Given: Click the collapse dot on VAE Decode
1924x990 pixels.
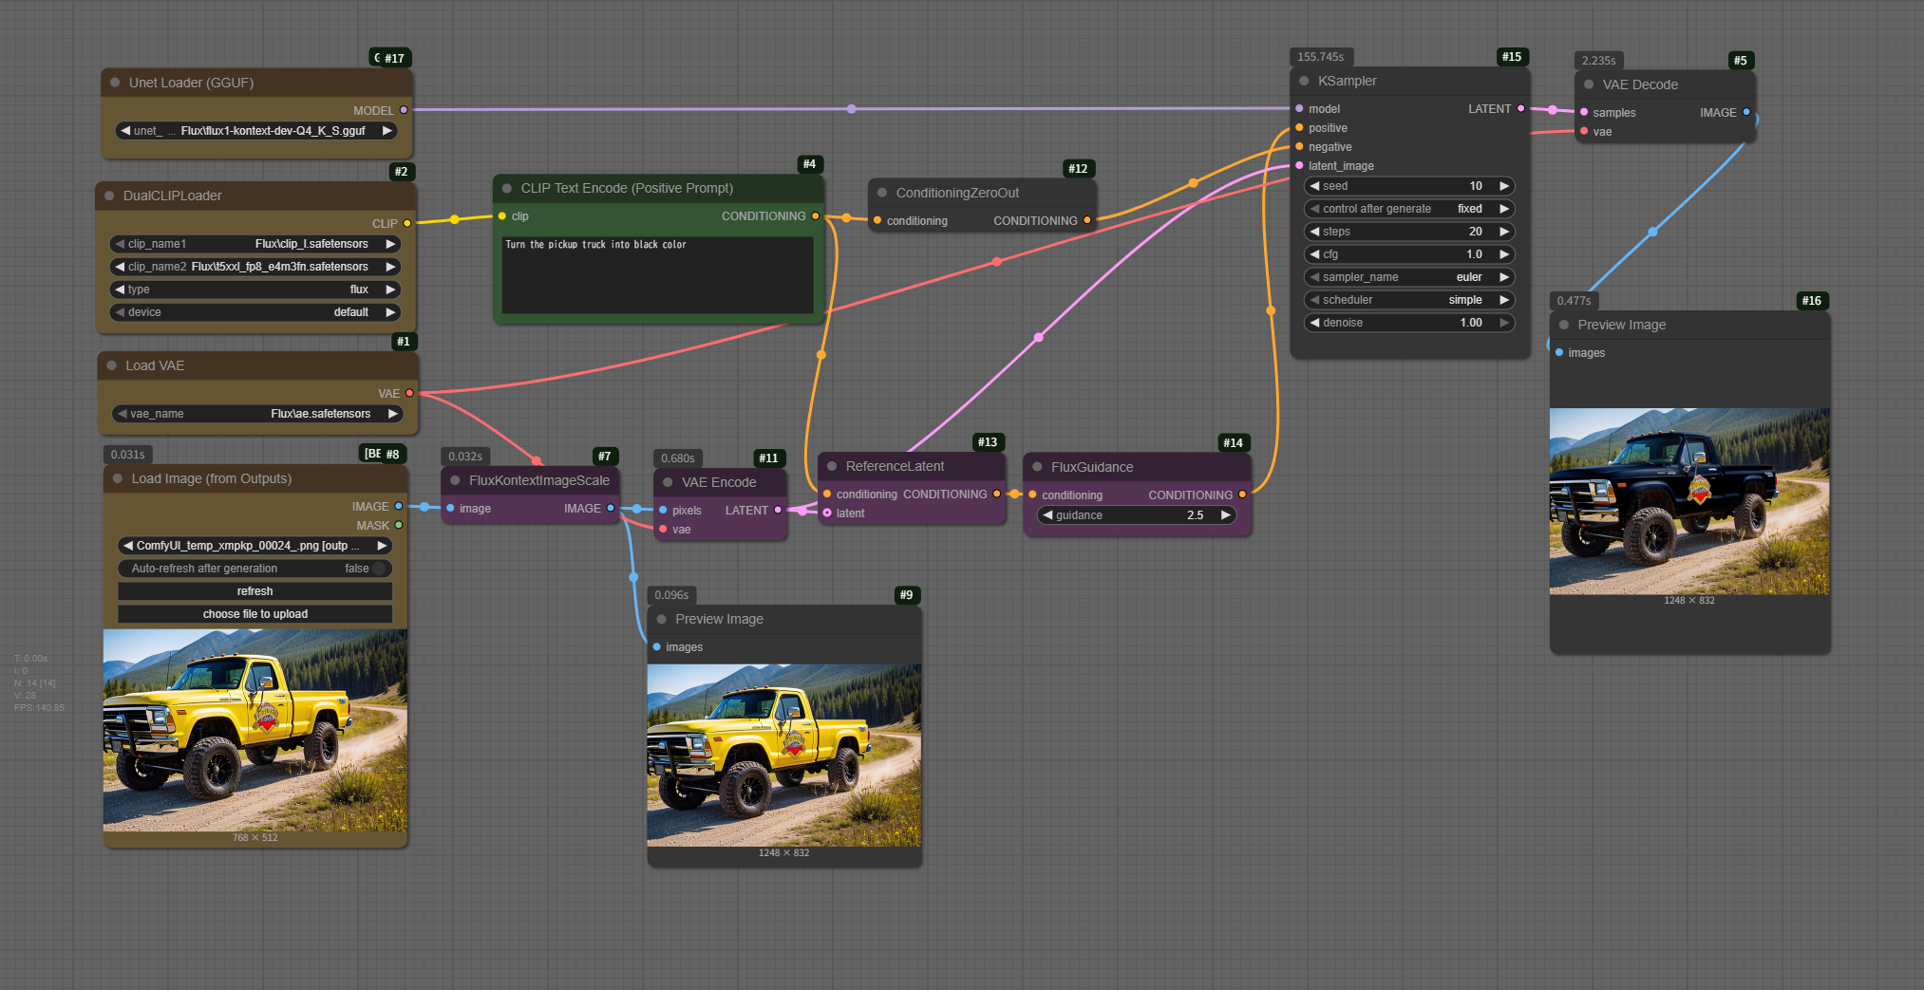Looking at the screenshot, I should pos(1589,84).
